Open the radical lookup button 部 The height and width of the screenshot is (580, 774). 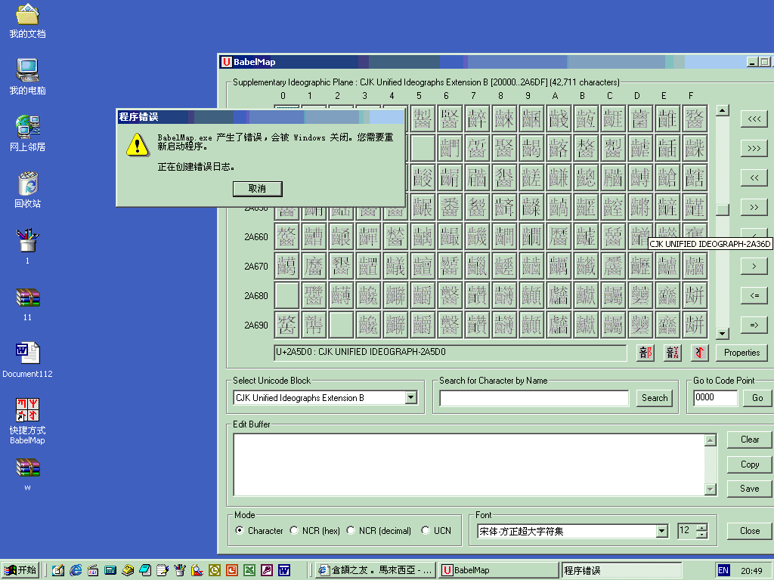646,353
